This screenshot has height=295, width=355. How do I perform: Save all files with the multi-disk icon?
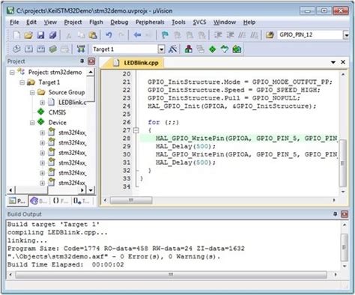(52, 35)
